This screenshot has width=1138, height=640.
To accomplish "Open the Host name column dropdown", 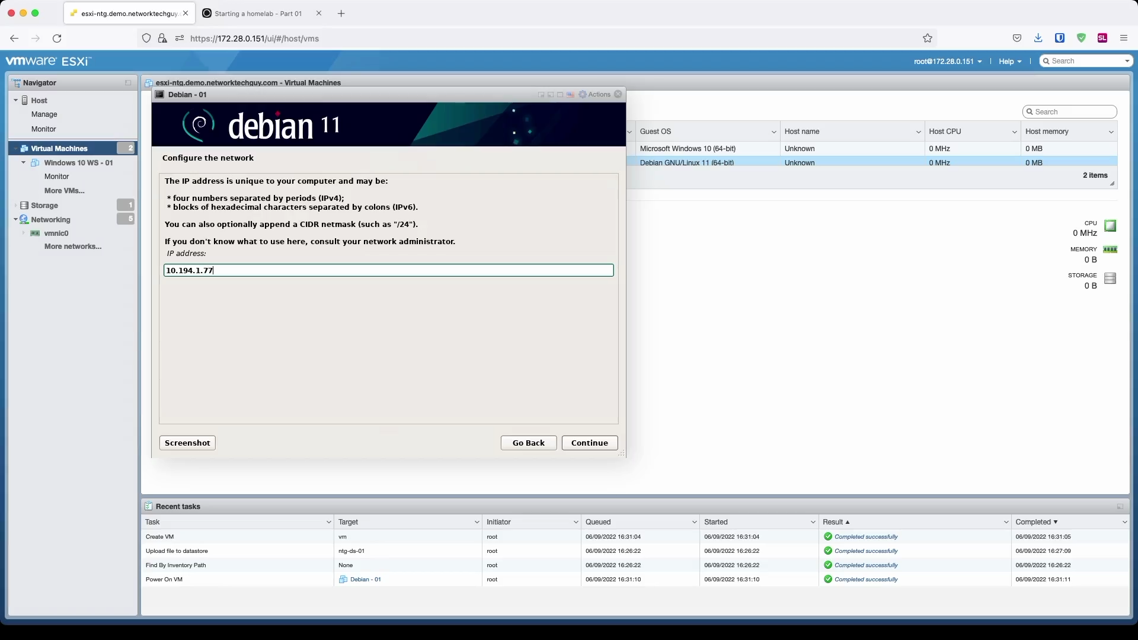I will point(918,132).
